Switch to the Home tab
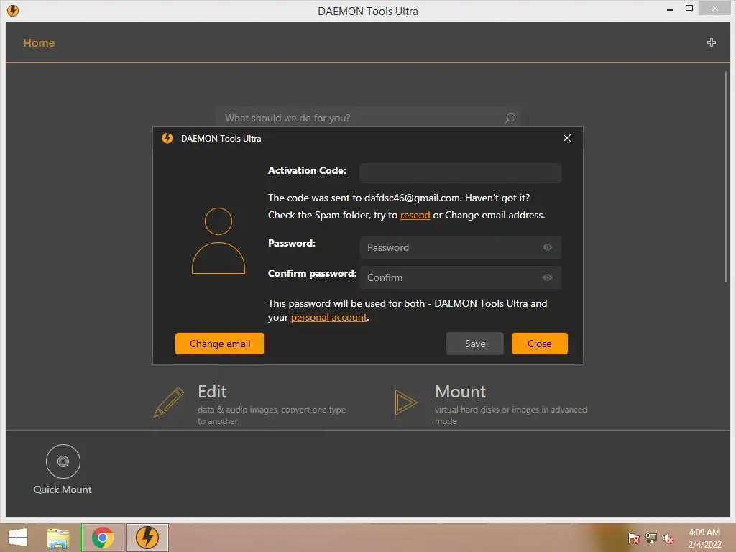This screenshot has height=552, width=736. tap(39, 42)
